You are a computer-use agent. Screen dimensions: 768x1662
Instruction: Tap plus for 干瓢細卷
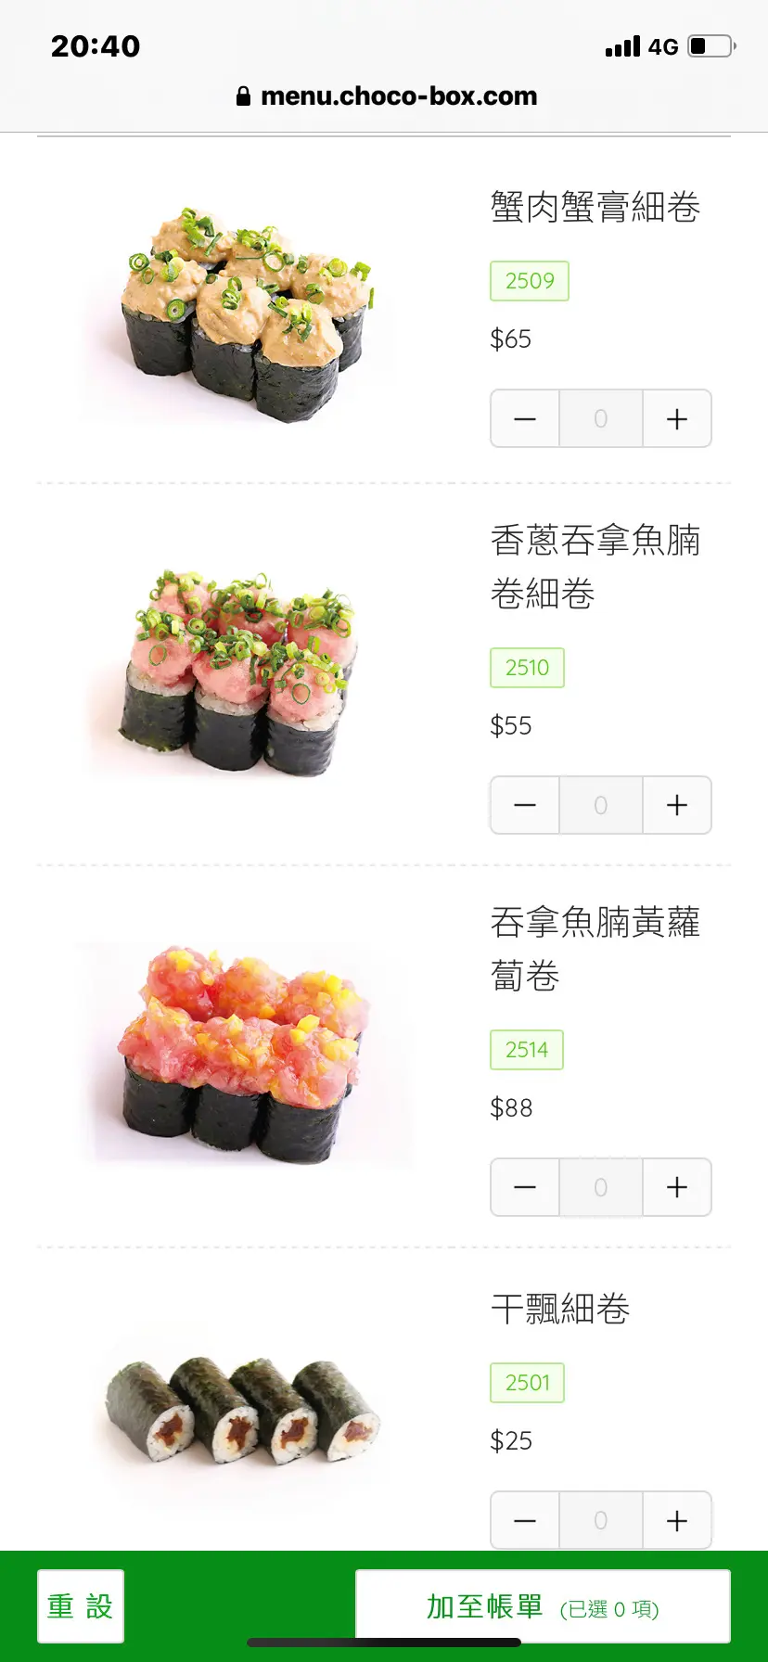[677, 1520]
